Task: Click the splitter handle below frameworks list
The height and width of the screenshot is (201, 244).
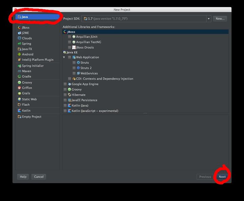Action: pyautogui.click(x=145, y=113)
